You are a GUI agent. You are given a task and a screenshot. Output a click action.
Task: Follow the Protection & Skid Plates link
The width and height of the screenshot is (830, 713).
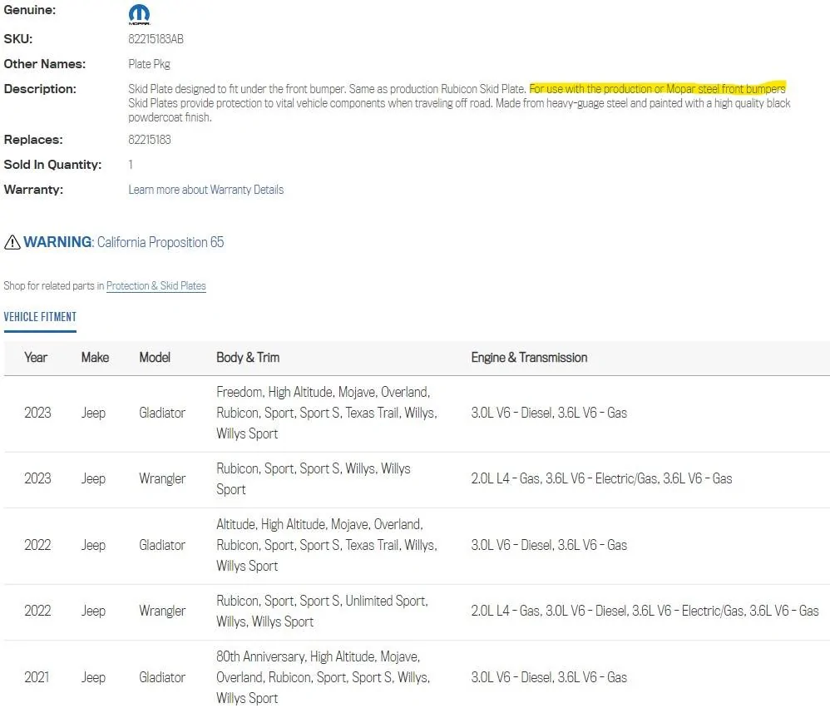(156, 286)
